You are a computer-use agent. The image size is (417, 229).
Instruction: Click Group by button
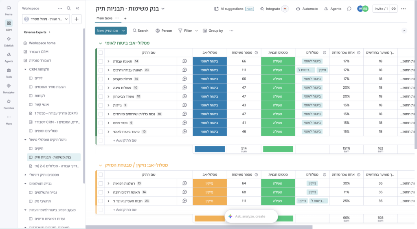click(x=213, y=31)
